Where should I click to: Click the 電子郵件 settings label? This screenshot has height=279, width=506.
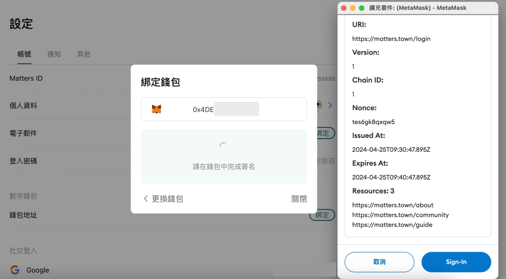(23, 133)
